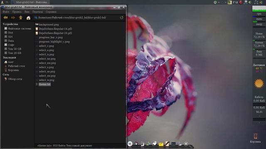Select DejaVuSans-Regular-14.pf2 file

(55, 29)
